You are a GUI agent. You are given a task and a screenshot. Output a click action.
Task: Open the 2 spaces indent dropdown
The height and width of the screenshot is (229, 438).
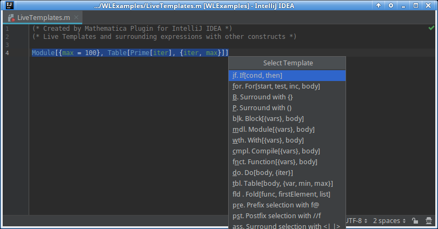[389, 221]
